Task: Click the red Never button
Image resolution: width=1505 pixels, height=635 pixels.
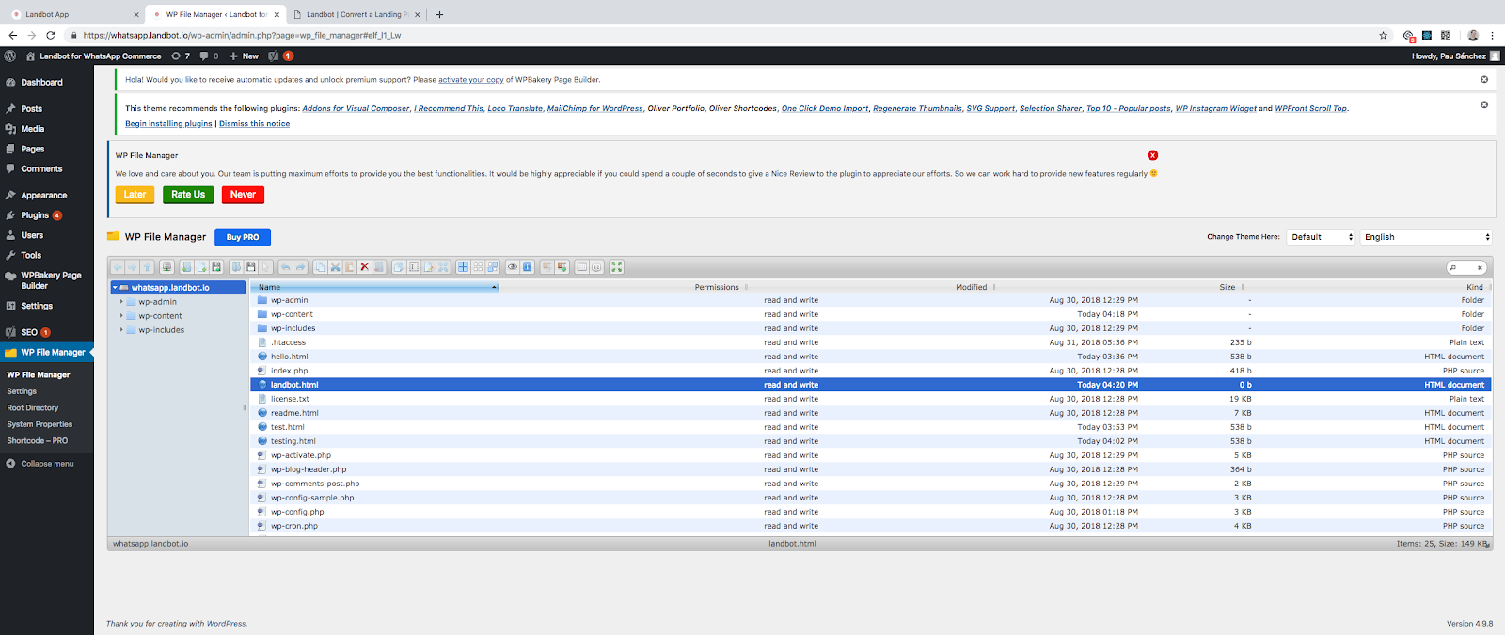Action: (243, 195)
